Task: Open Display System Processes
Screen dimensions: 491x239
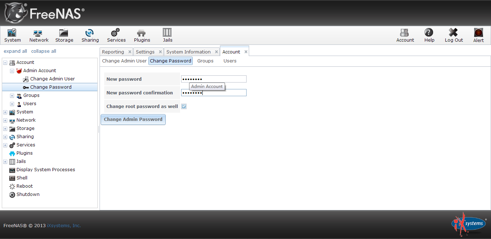Action: coord(46,170)
